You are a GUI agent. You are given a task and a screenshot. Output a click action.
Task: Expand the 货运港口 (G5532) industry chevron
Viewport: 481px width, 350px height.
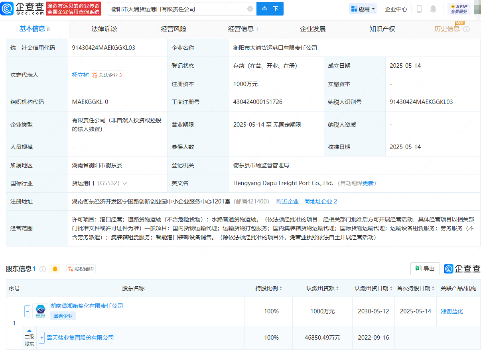pyautogui.click(x=125, y=184)
